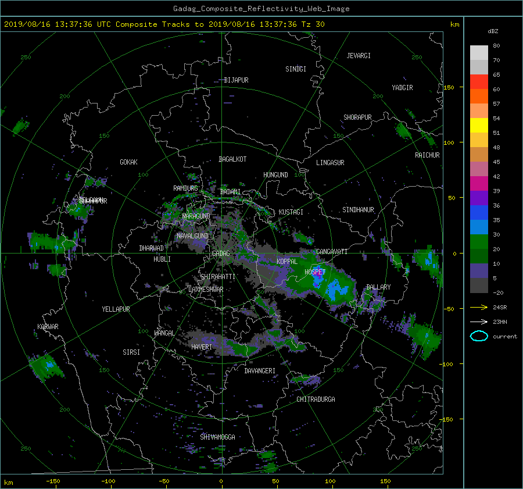Click the KARWAR city label

pyautogui.click(x=48, y=327)
